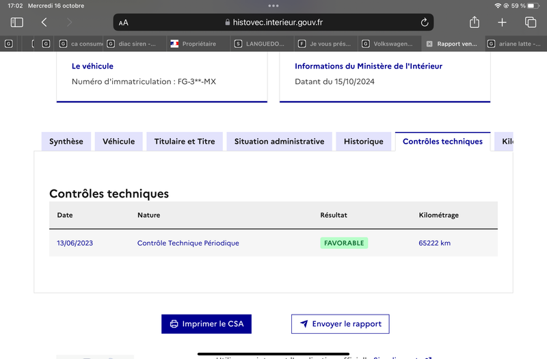Show the tab overview icon
This screenshot has height=359, width=547.
tap(531, 22)
